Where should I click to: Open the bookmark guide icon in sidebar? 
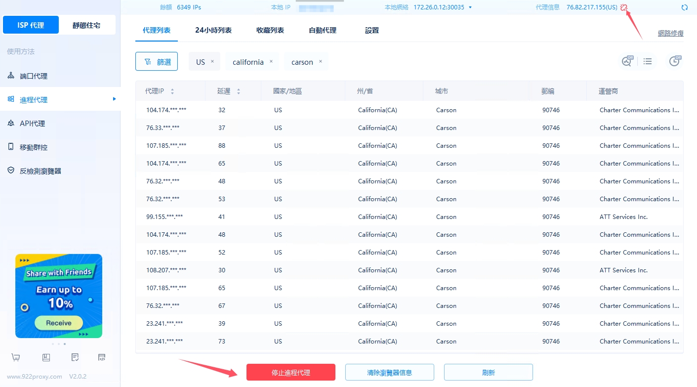pos(46,357)
